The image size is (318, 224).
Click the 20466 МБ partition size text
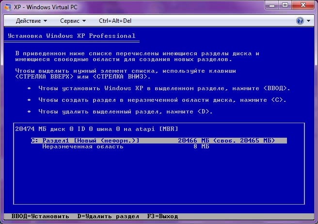click(x=193, y=141)
